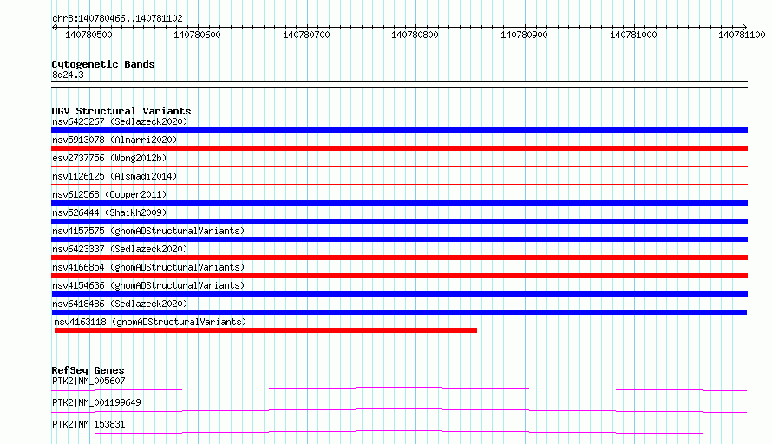This screenshot has height=444, width=772.
Task: Click the nsv5913078 (Almarri2020) label
Action: click(x=114, y=140)
